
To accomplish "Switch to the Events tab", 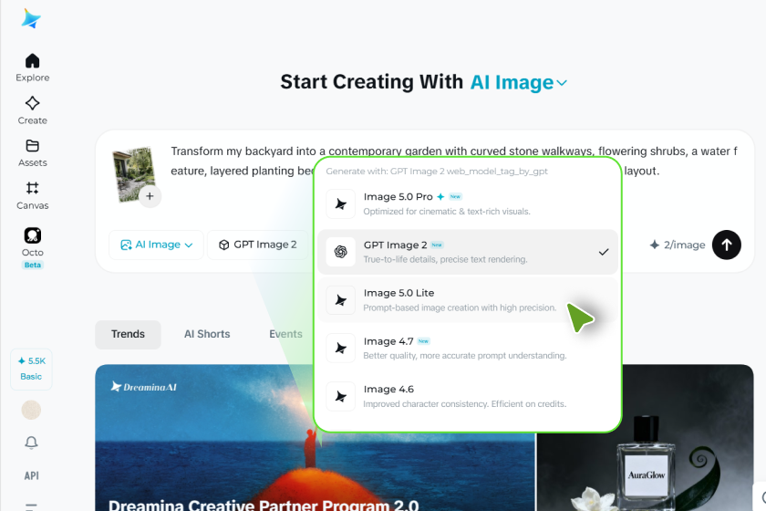I will [285, 335].
